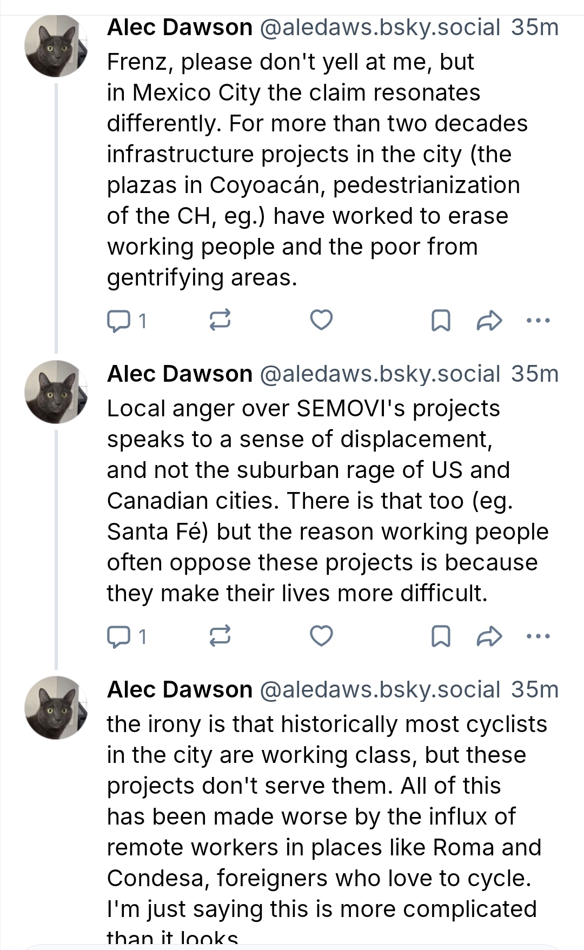Click the 35m timestamp on third post
Screen dimensions: 584x950
click(535, 690)
